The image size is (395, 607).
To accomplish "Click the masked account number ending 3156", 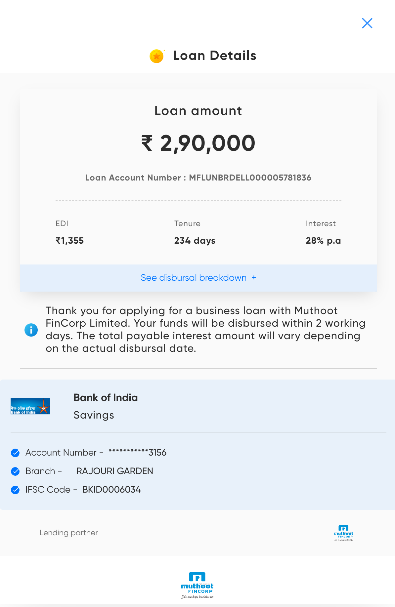I will [x=137, y=453].
